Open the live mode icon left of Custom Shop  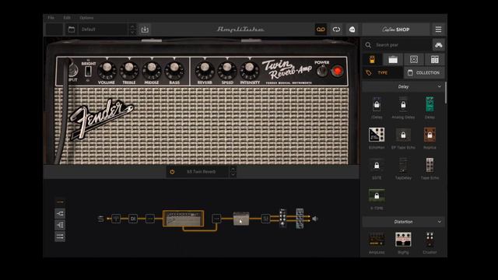[352, 30]
